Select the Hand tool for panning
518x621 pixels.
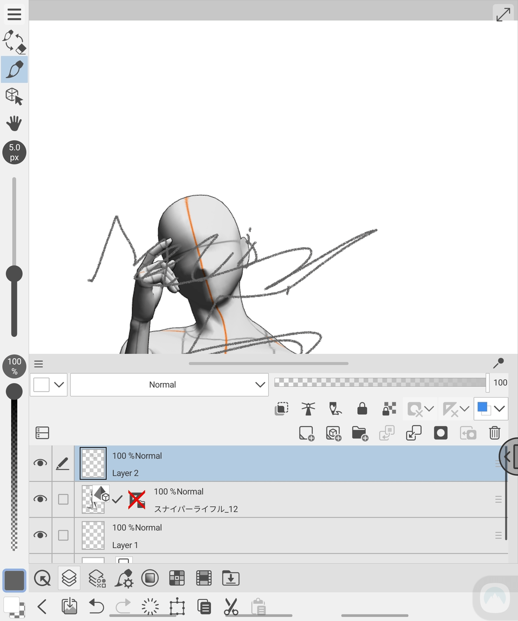13,123
